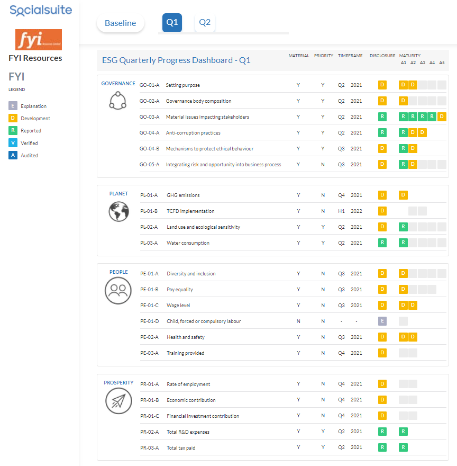The width and height of the screenshot is (457, 466).
Task: Select the Governance section circle icon
Action: click(x=118, y=101)
